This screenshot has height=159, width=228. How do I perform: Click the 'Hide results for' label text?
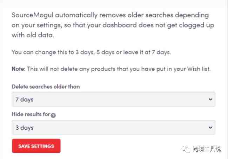click(31, 114)
